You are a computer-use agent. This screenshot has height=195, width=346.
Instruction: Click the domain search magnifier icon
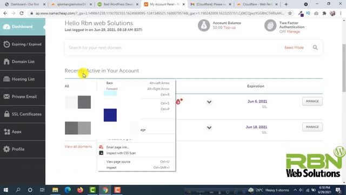[x=315, y=48]
